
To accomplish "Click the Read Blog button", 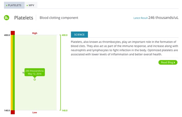I will 168,62.
